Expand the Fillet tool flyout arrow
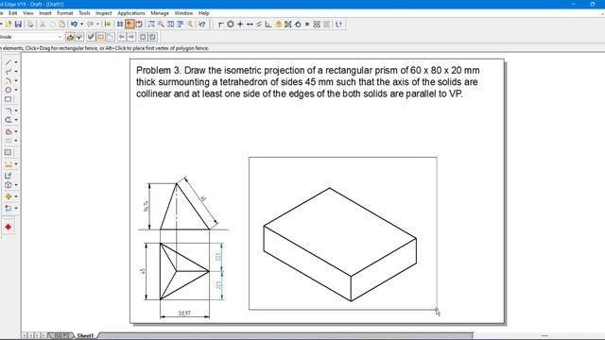 pyautogui.click(x=16, y=110)
